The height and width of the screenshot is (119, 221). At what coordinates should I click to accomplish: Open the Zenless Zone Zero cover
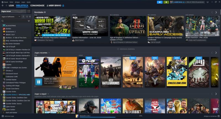[x=177, y=72]
